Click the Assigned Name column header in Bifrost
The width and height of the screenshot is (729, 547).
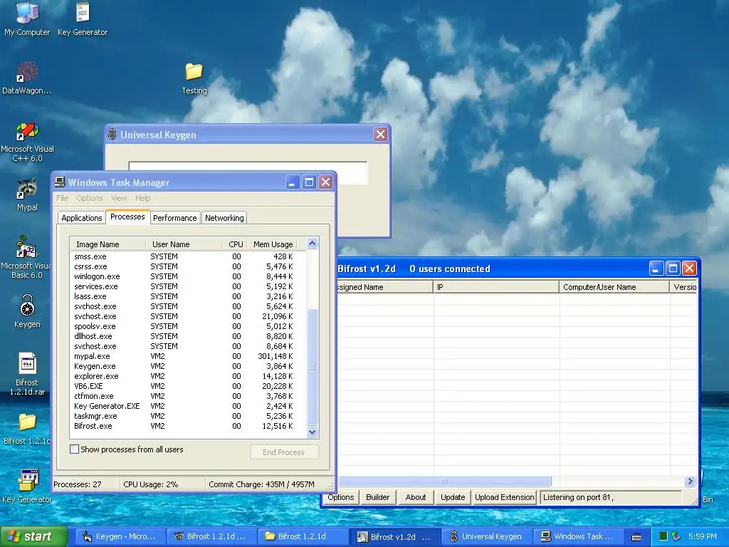[385, 287]
